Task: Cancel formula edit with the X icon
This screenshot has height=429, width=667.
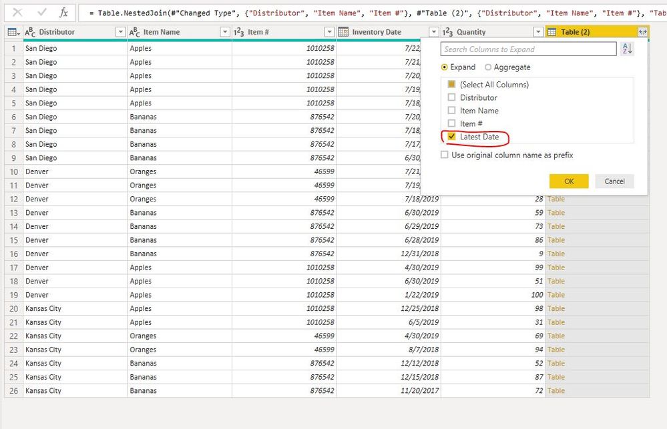Action: [x=17, y=12]
